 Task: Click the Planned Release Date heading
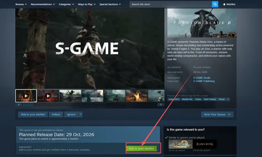pos(57,134)
